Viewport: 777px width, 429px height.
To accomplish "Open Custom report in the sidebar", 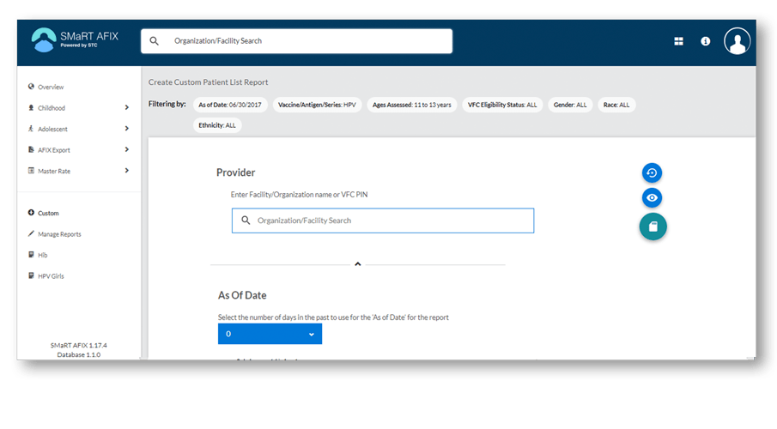I will click(x=48, y=214).
